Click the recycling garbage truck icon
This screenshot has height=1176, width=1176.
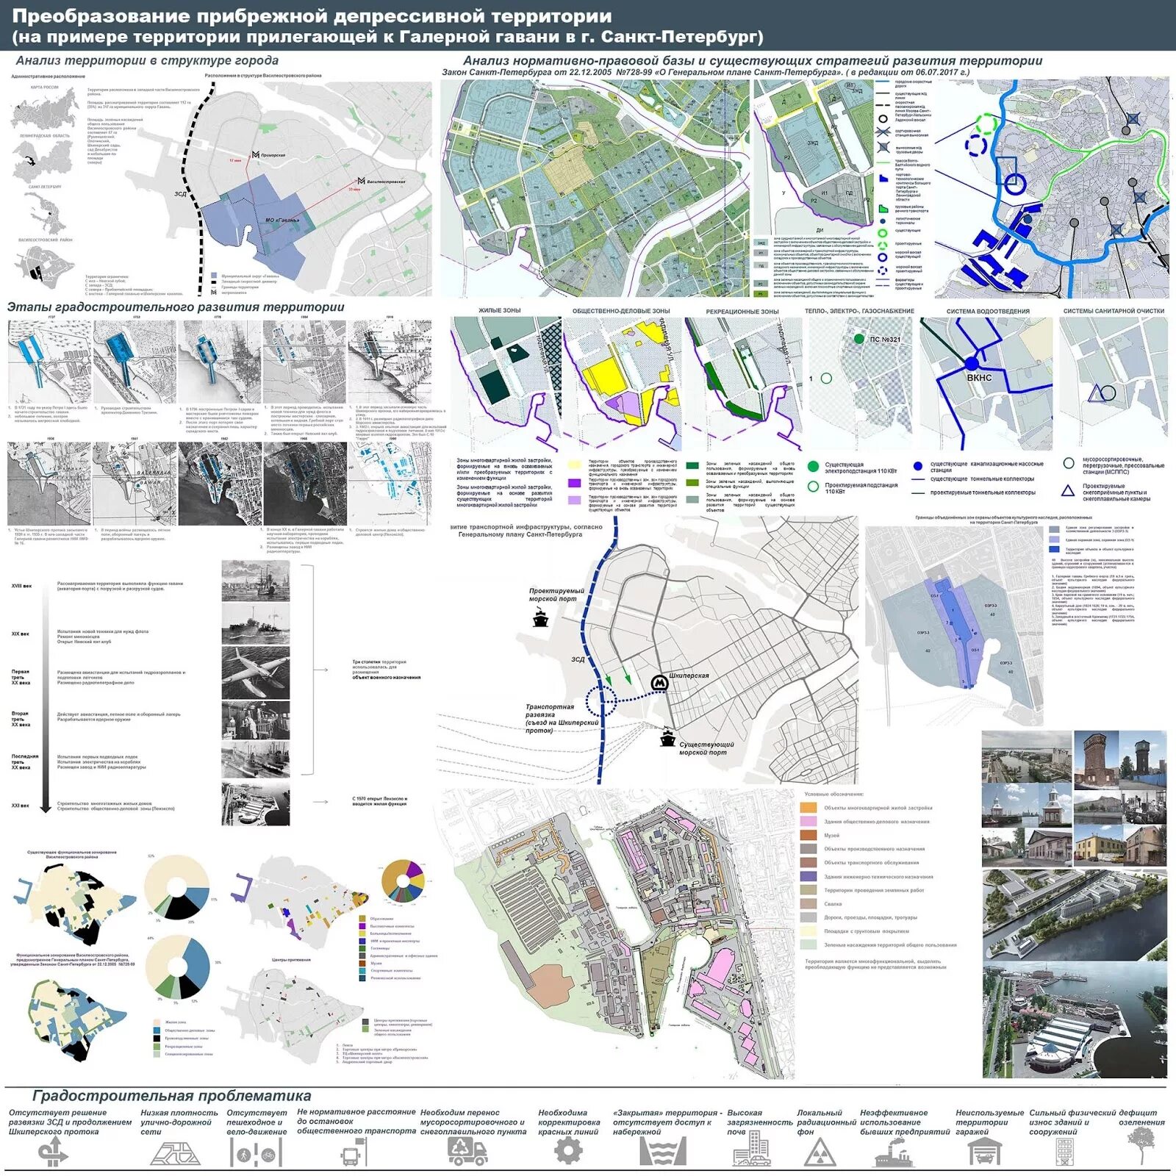pos(467,1151)
